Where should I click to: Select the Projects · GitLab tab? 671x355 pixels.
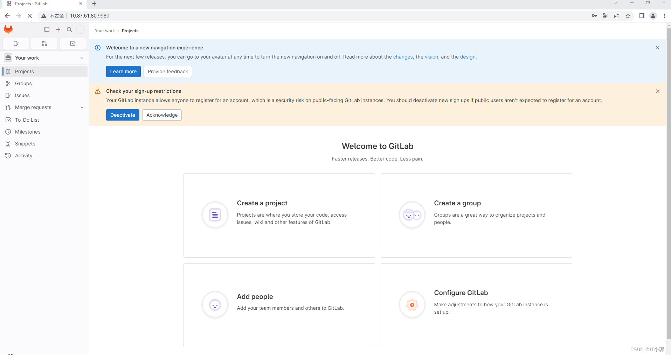[x=45, y=4]
